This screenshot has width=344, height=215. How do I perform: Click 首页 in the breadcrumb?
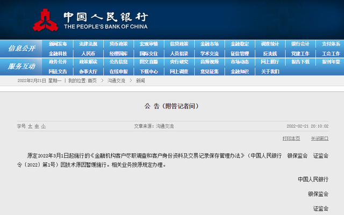[x=92, y=80]
